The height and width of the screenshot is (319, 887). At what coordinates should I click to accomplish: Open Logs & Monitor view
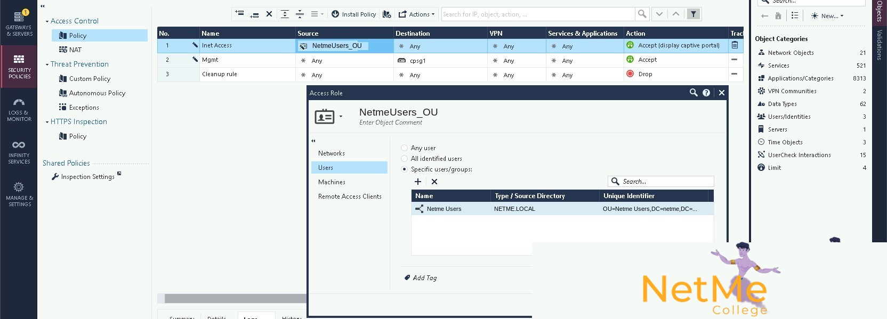click(19, 109)
